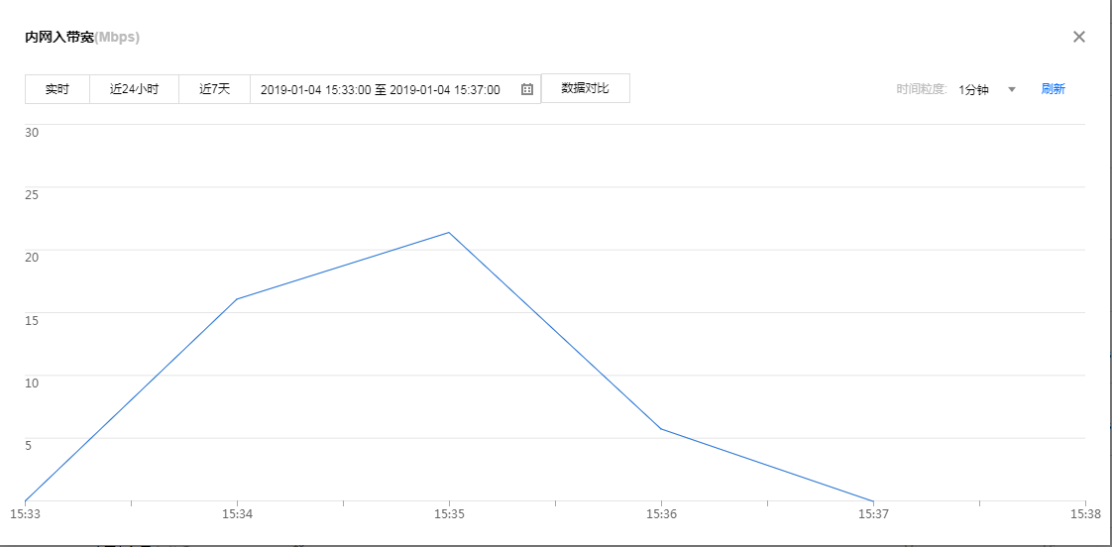
Task: Pick the line's end point at 15:37
Action: coord(873,501)
